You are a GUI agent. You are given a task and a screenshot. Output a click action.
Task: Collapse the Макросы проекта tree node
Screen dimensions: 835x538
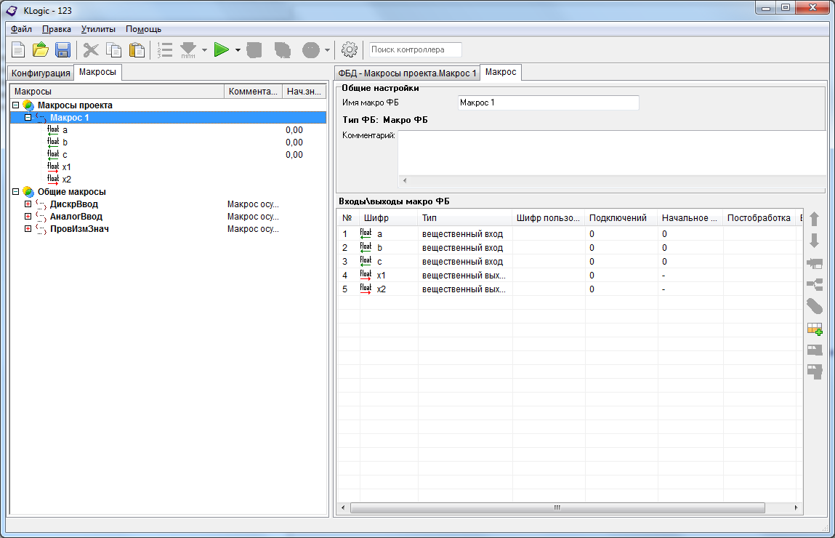pyautogui.click(x=15, y=105)
